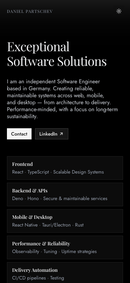Toggle the light/dark theme sun icon
130x283 pixels.
(x=119, y=11)
